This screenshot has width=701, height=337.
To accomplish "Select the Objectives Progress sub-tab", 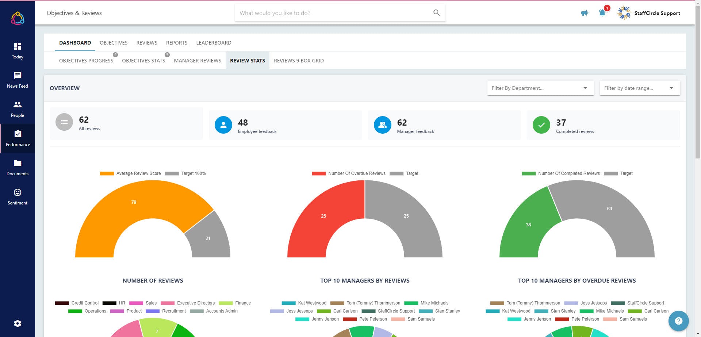I will [86, 61].
